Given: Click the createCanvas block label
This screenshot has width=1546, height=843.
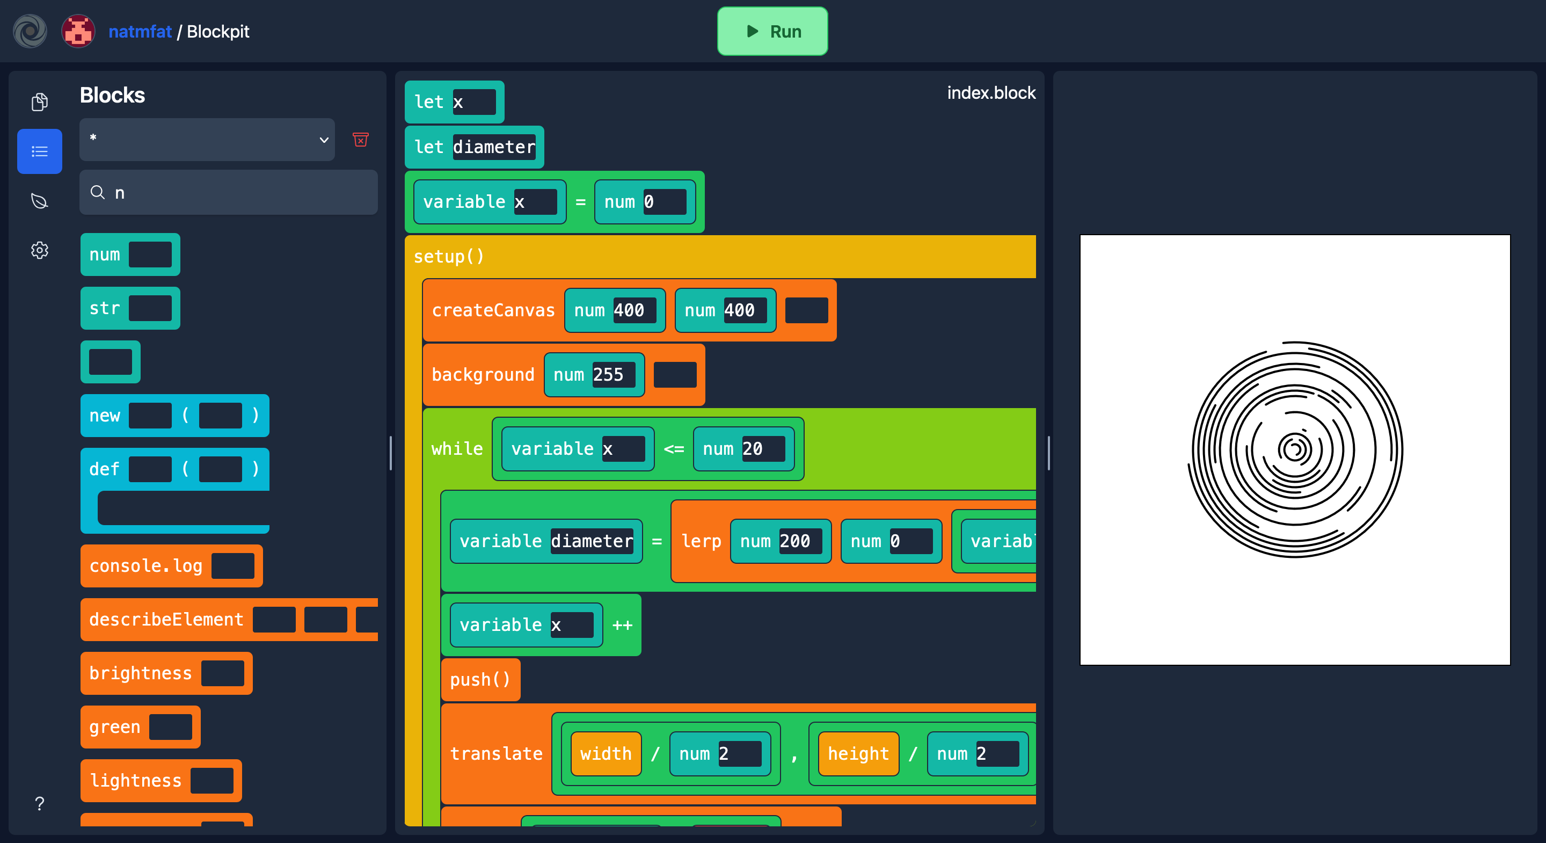Looking at the screenshot, I should 493,310.
